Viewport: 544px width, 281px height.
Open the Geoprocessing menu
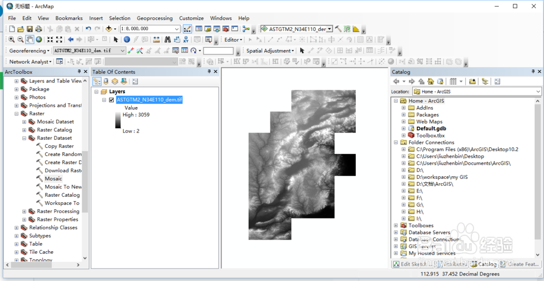point(154,18)
